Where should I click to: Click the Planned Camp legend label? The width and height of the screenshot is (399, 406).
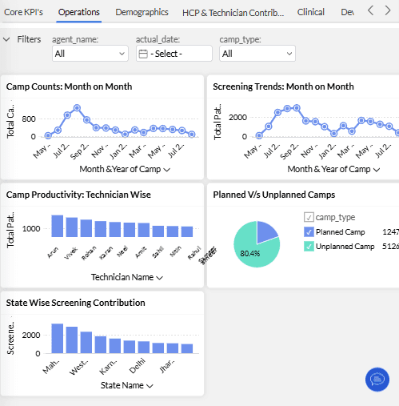click(x=340, y=232)
